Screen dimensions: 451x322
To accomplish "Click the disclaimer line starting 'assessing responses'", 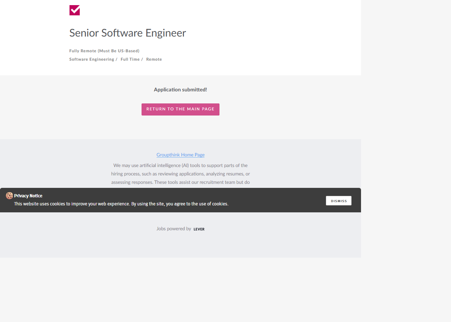I will 180,182.
